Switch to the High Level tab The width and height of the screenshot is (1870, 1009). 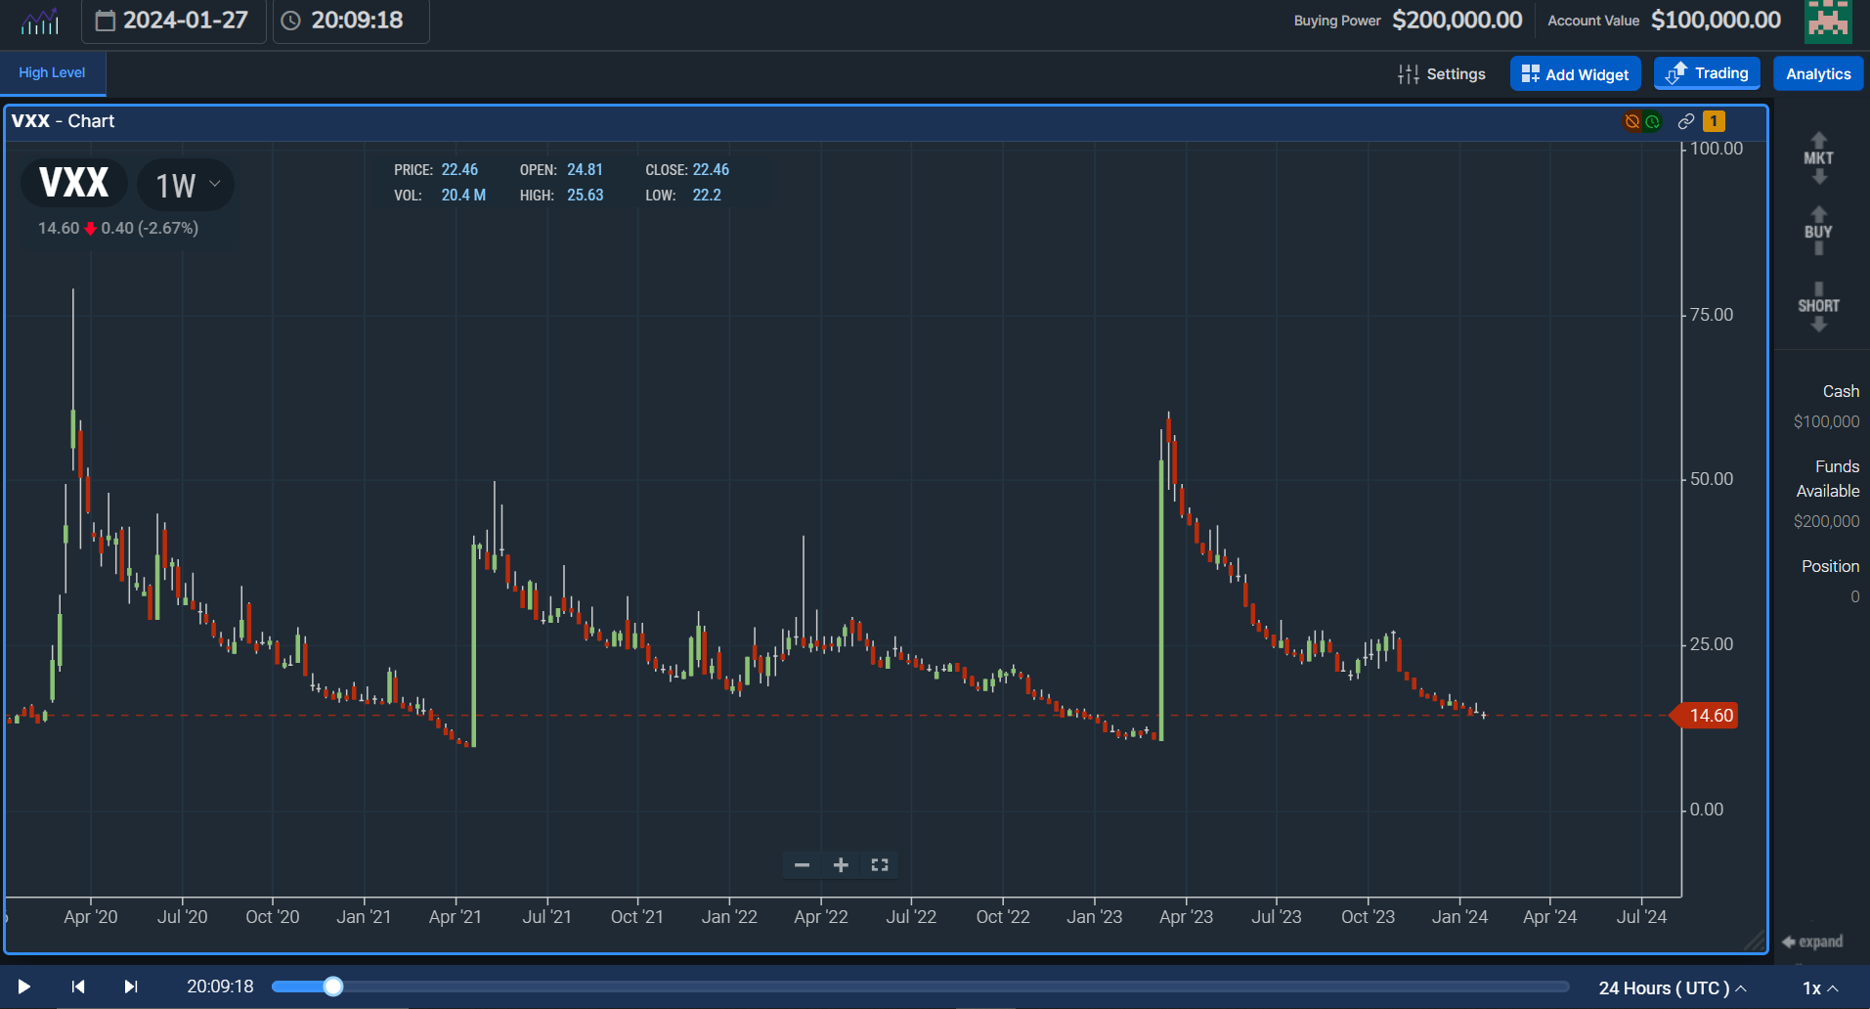51,72
